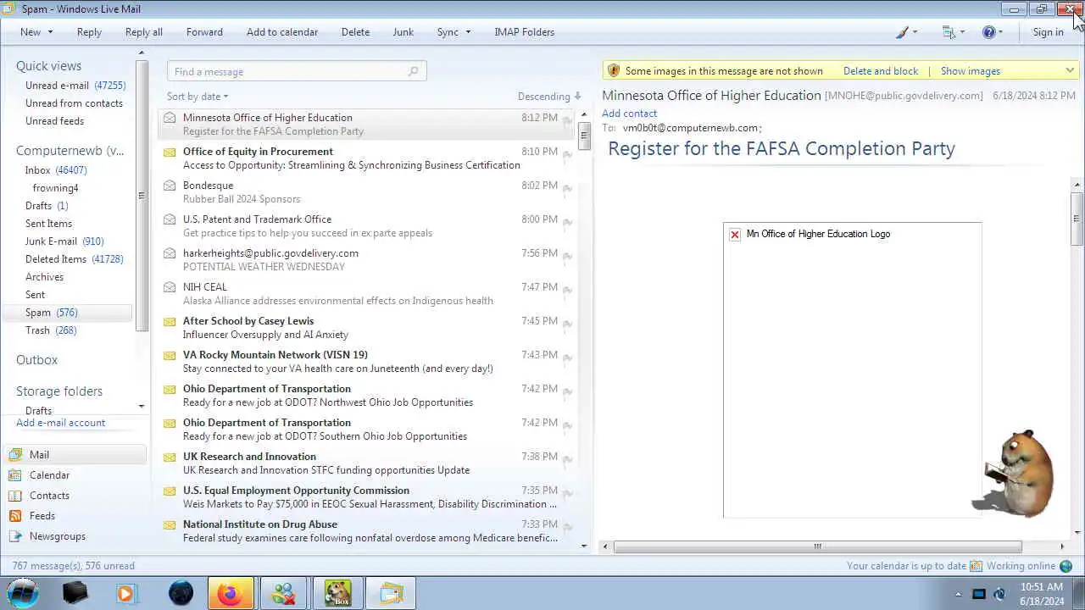This screenshot has height=610, width=1085.
Task: Toggle flag on National Institute on Drug Abuse
Action: coord(568,527)
